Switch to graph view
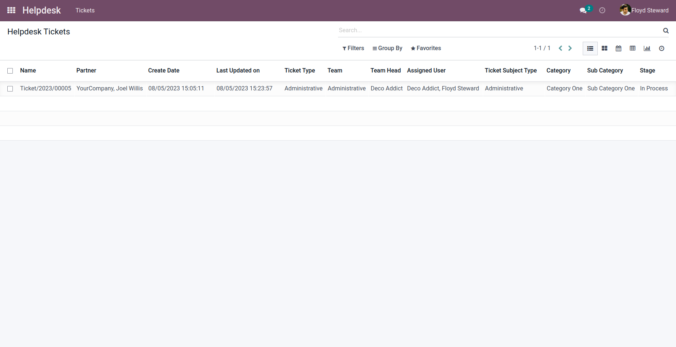The width and height of the screenshot is (676, 347). click(647, 48)
